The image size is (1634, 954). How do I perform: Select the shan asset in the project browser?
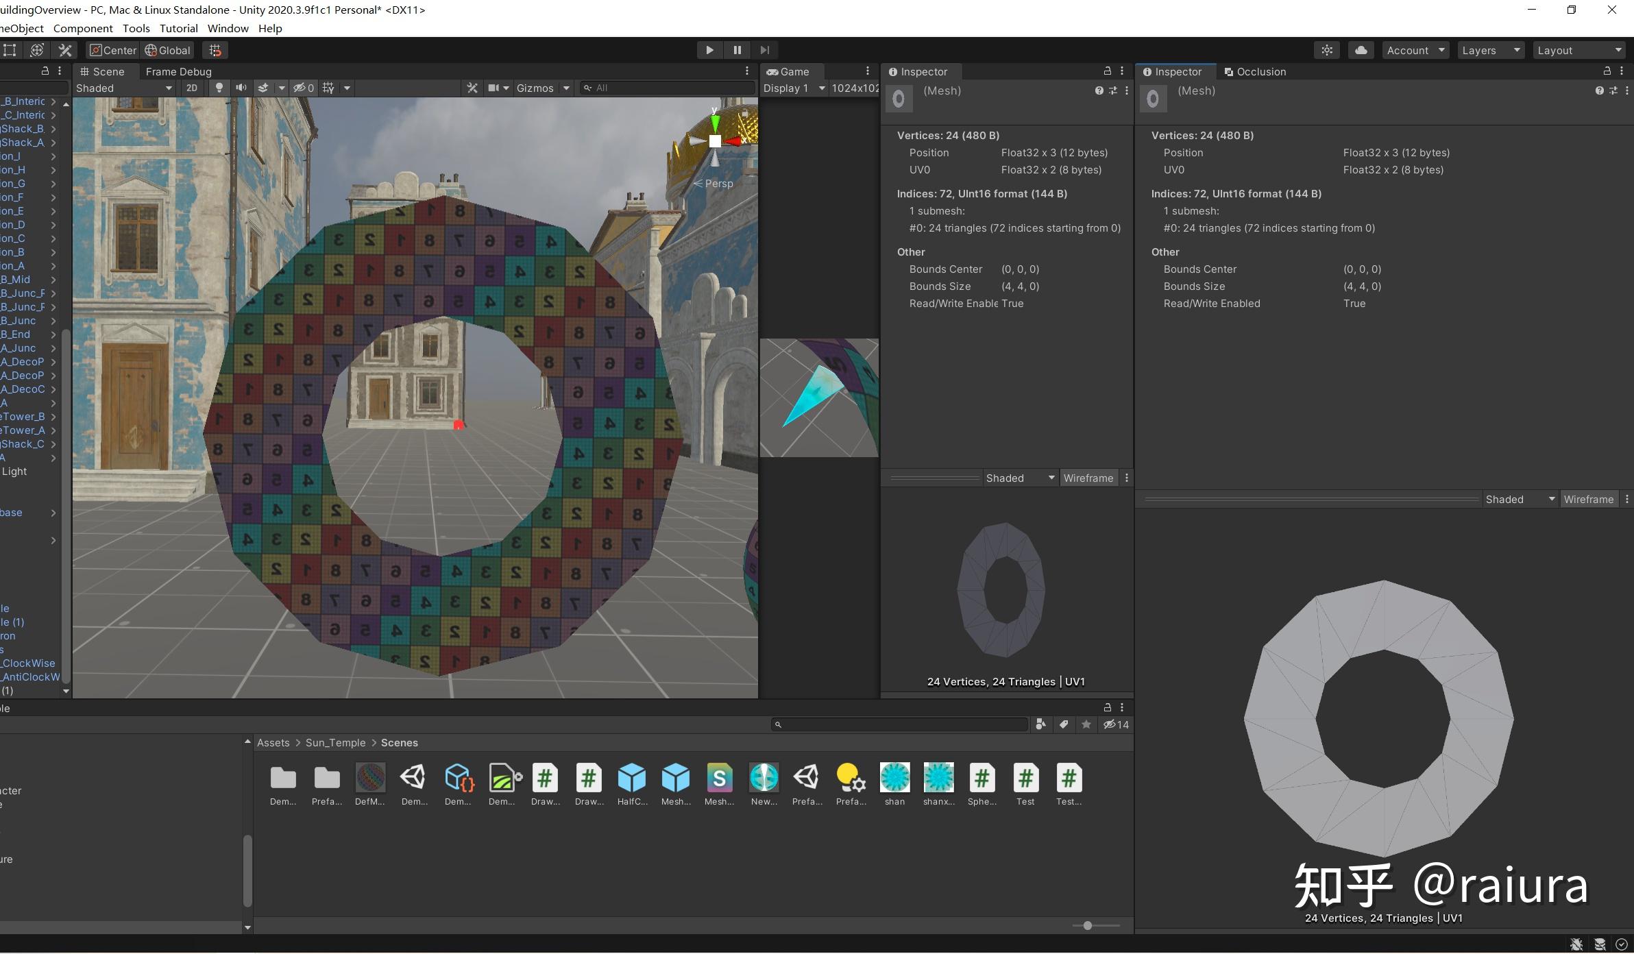click(894, 781)
